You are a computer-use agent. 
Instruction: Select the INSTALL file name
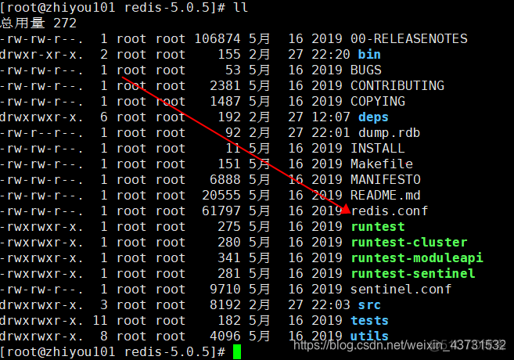click(x=378, y=148)
